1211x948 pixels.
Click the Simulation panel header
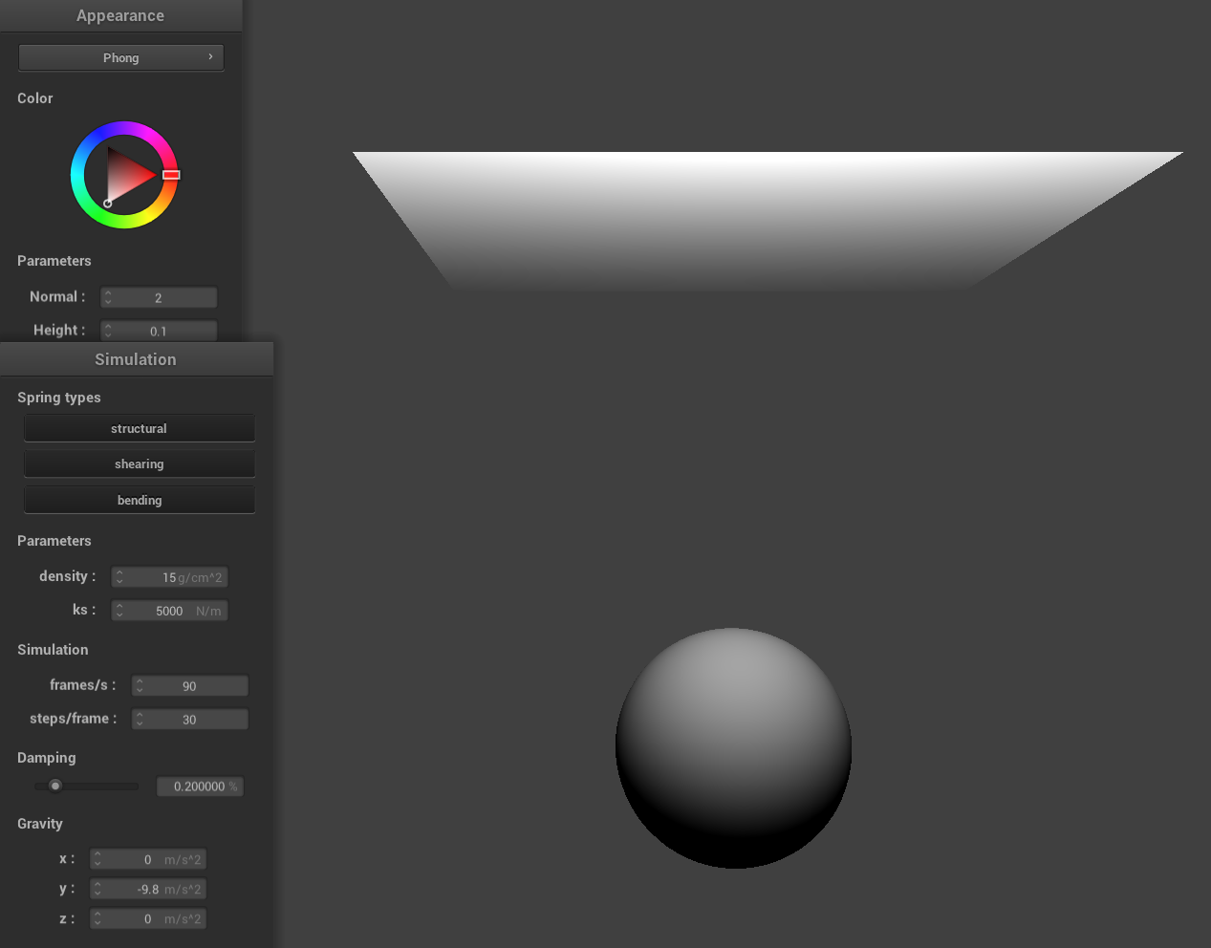coord(136,359)
